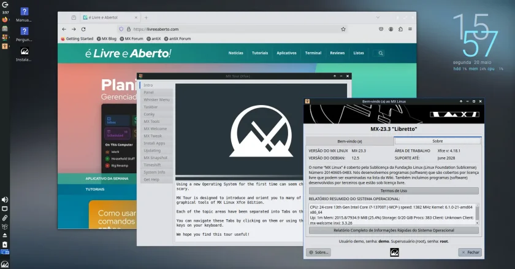
Task: Select the Taskbar tour tab
Action: pos(156,107)
